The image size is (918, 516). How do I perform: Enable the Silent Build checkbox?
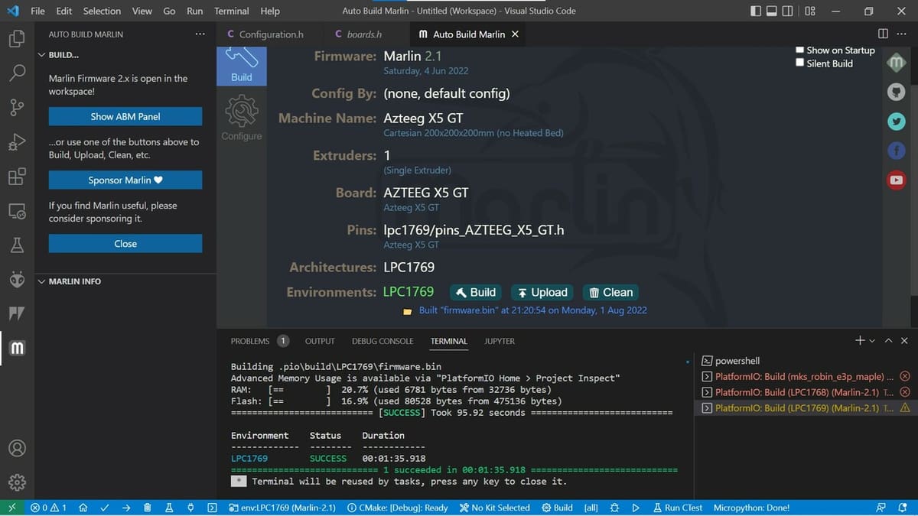click(x=799, y=63)
